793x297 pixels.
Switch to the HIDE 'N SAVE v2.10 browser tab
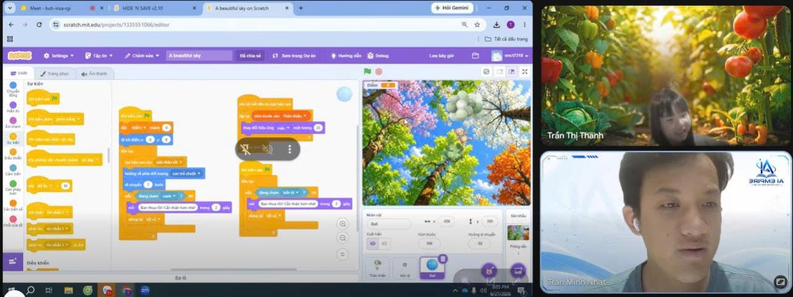[x=154, y=8]
